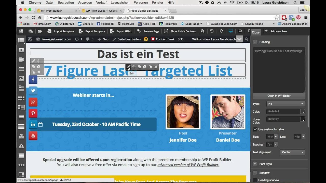Select the slider arrow element in sidebar

click(21, 50)
